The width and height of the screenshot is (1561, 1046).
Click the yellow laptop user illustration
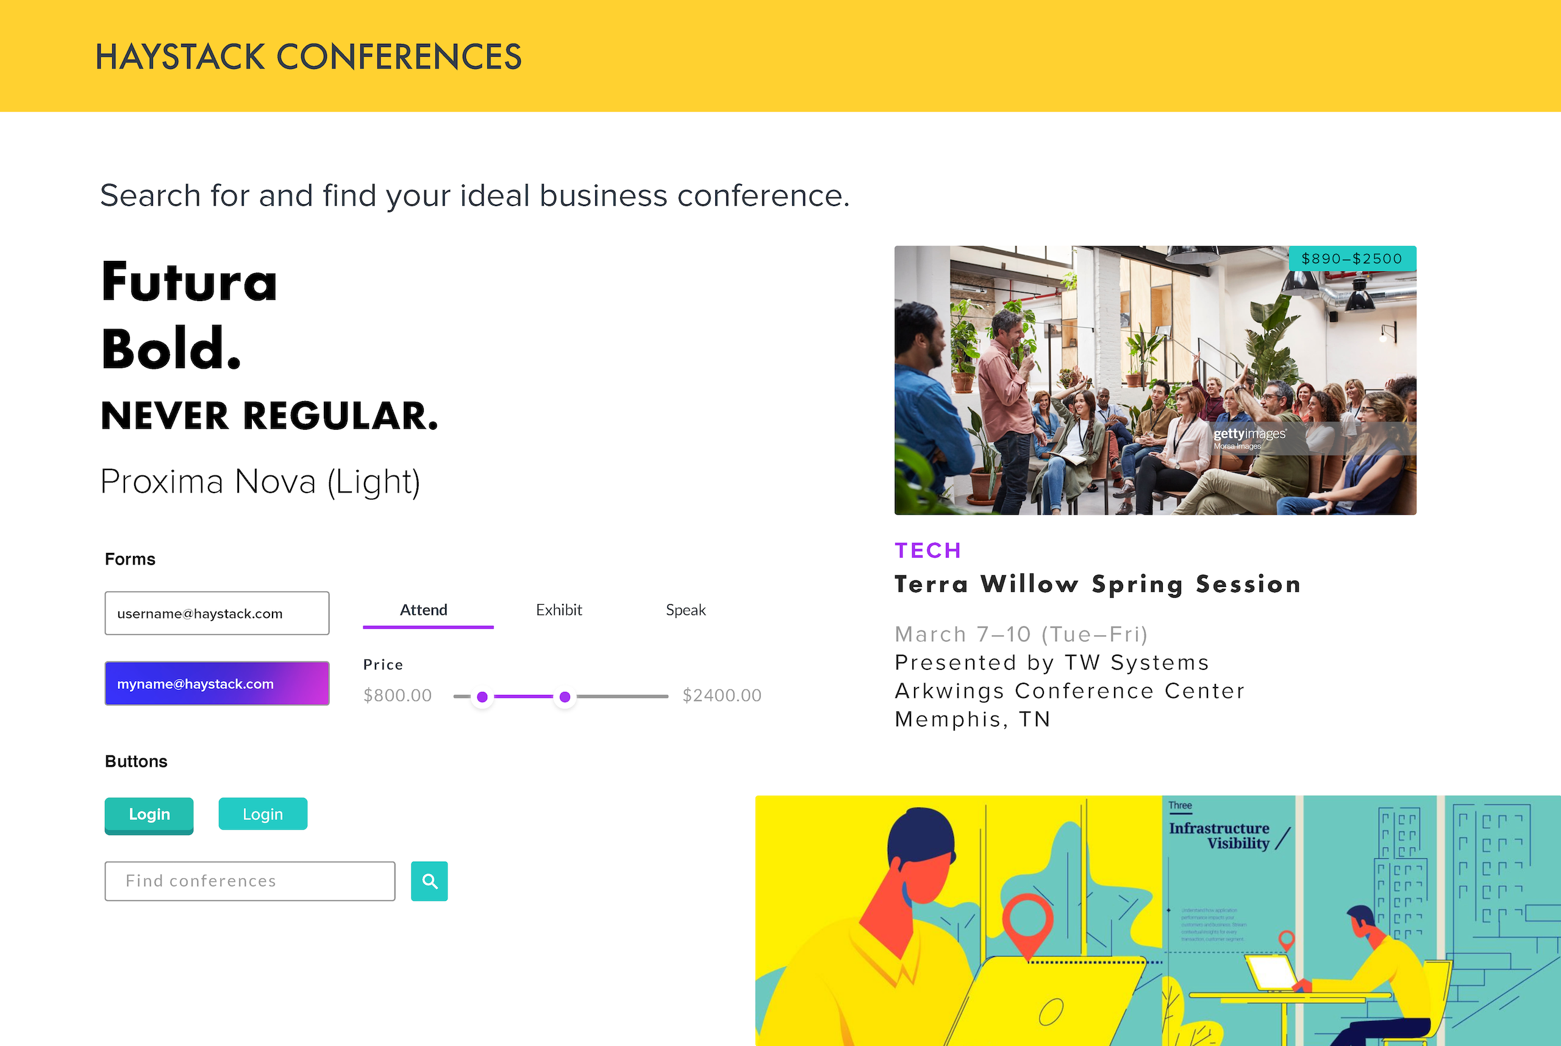pos(959,920)
